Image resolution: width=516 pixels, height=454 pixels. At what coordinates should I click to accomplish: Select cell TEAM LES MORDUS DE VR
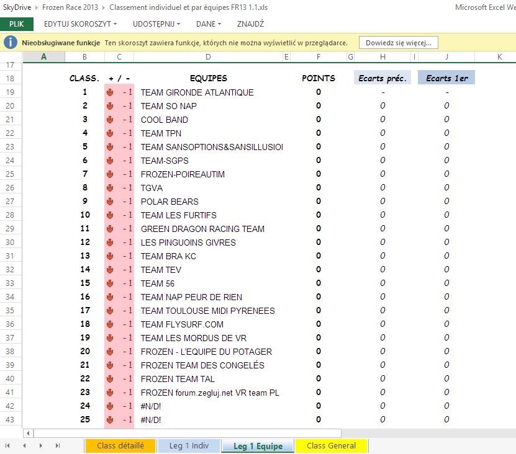point(208,338)
